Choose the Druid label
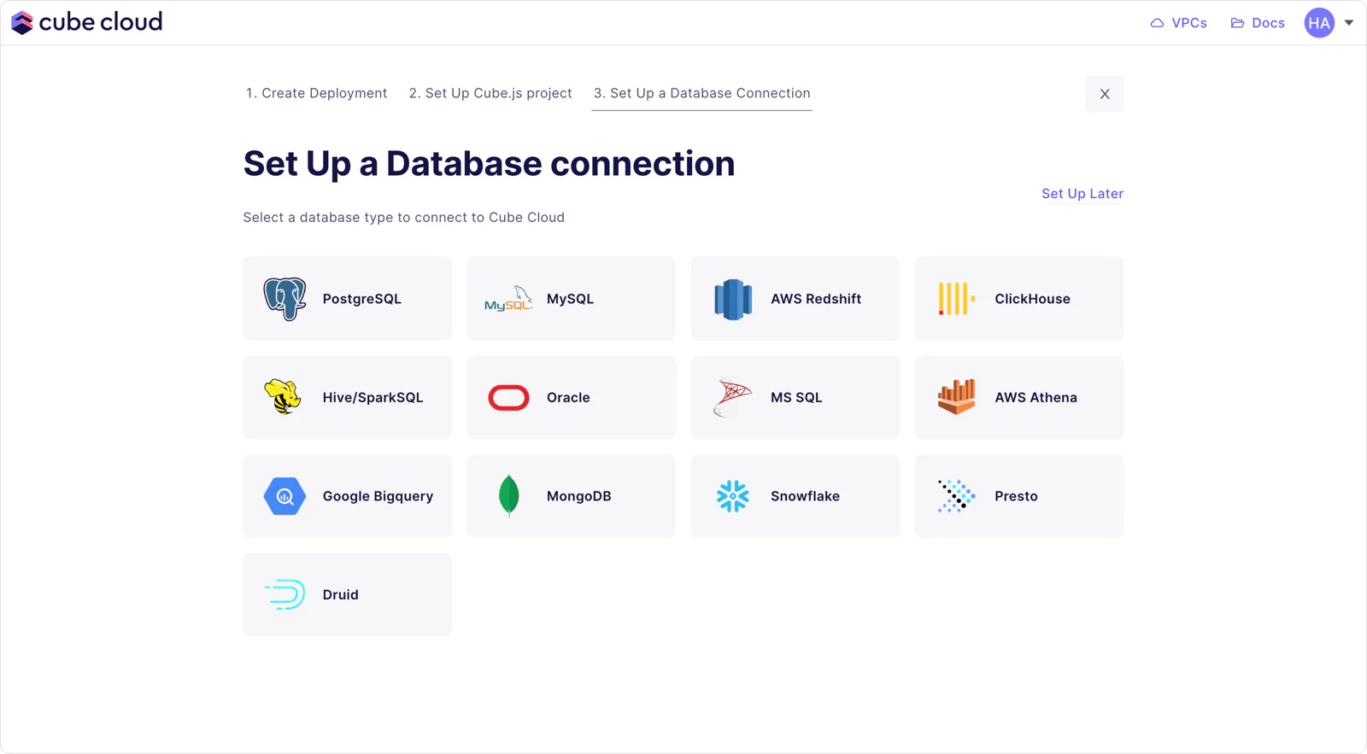This screenshot has height=754, width=1367. tap(340, 595)
